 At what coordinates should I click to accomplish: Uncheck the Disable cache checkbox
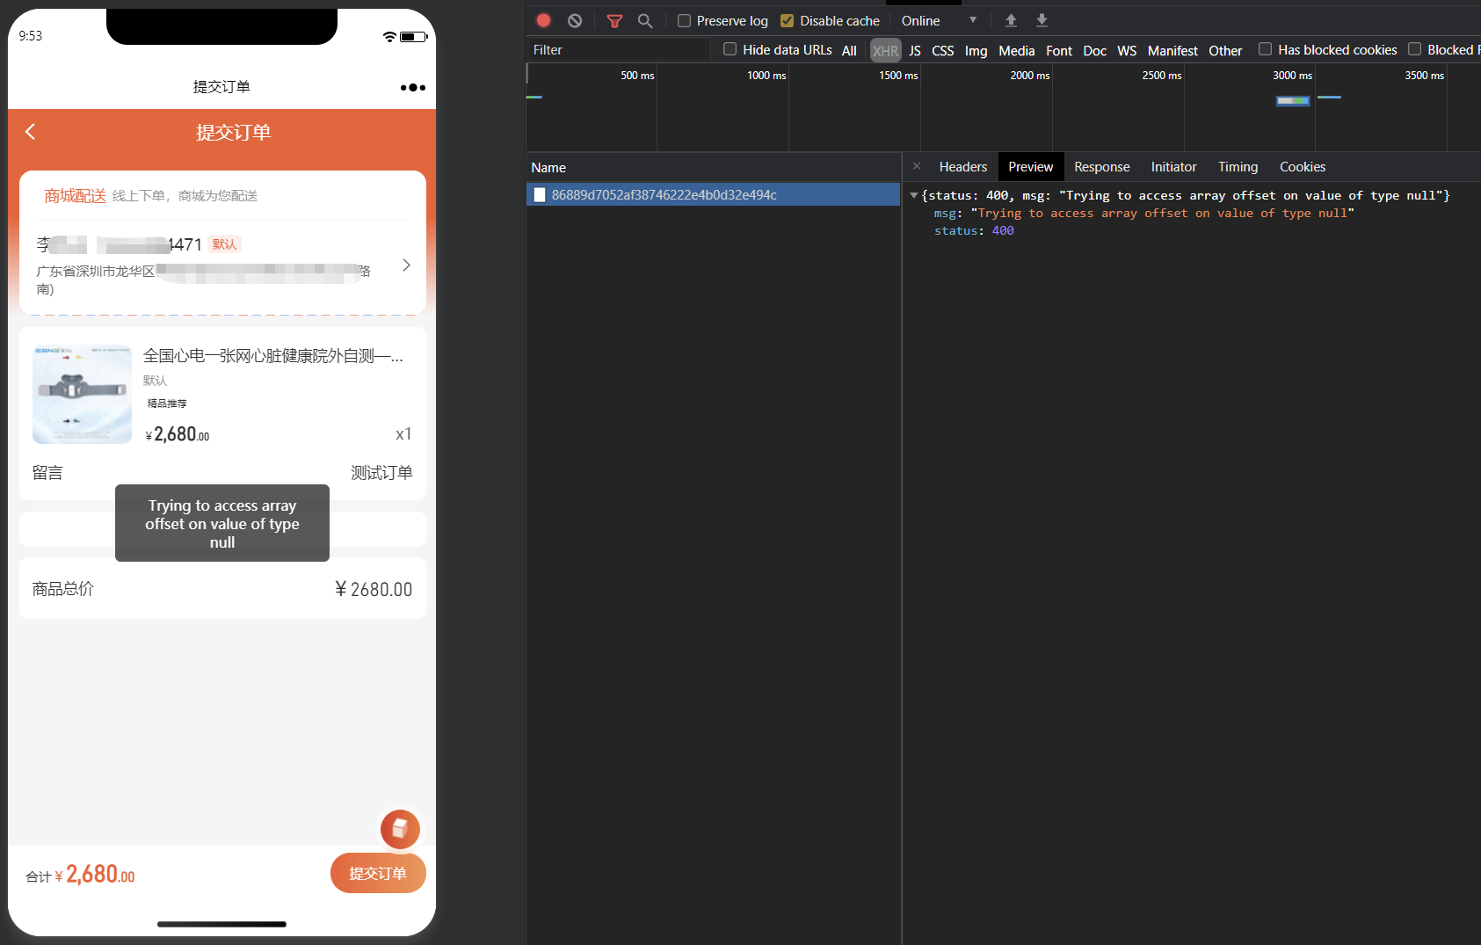[x=787, y=21]
